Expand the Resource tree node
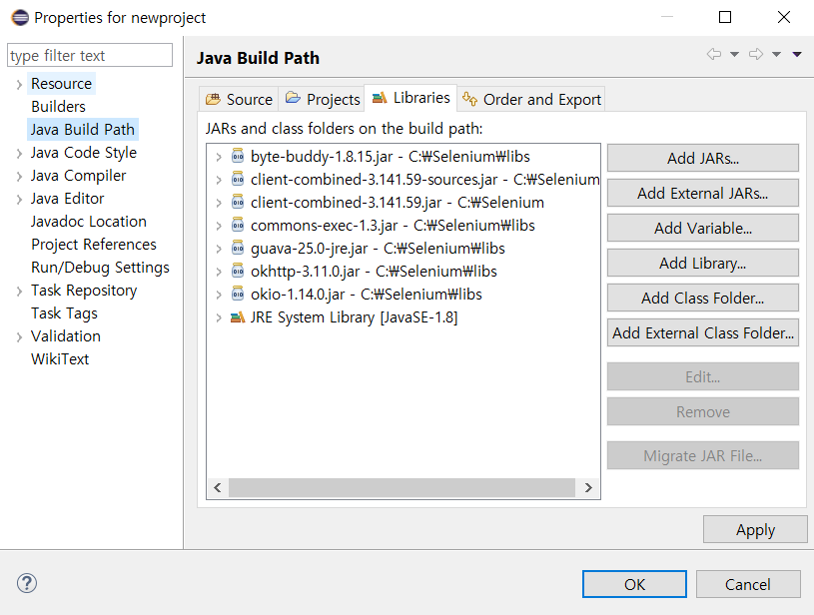 tap(19, 84)
